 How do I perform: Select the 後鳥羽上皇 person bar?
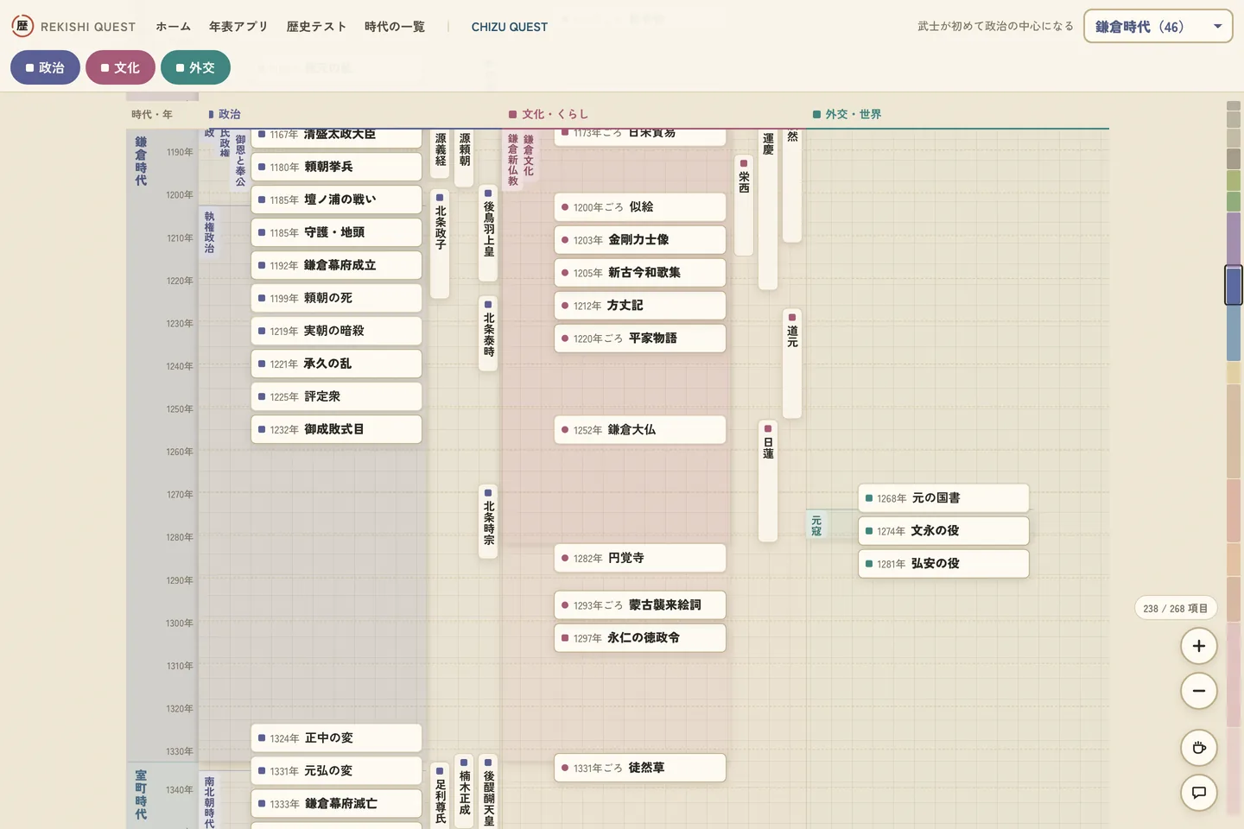pos(488,235)
